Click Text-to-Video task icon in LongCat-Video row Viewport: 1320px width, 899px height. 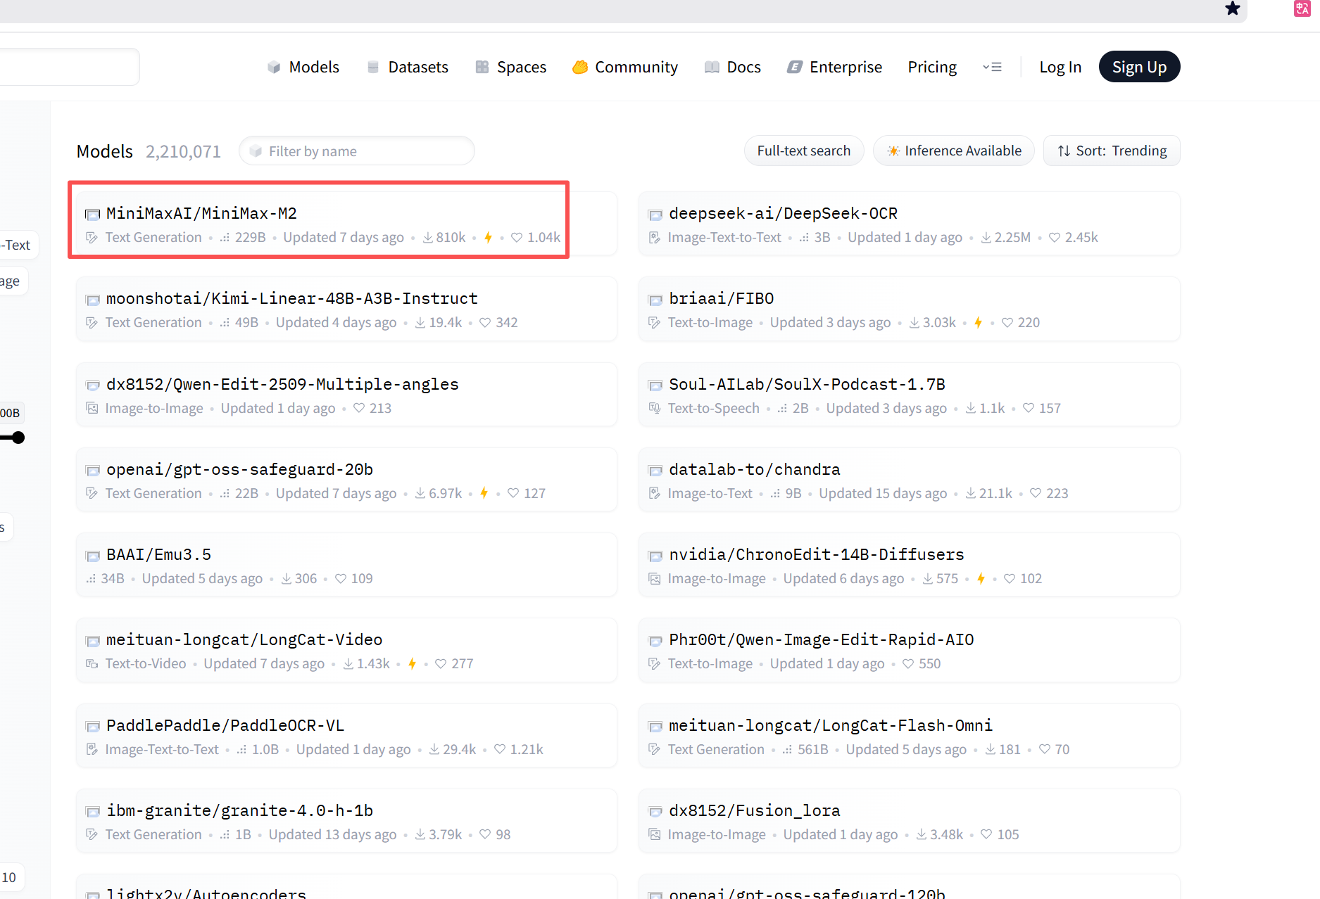coord(92,663)
